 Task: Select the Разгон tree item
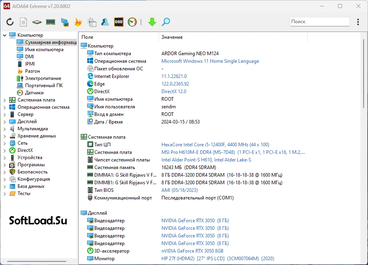[29, 71]
